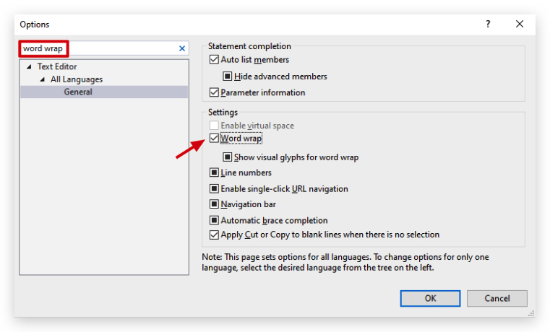Screen dimensions: 550x332
Task: Click the Statement completion group label
Action: 249,46
